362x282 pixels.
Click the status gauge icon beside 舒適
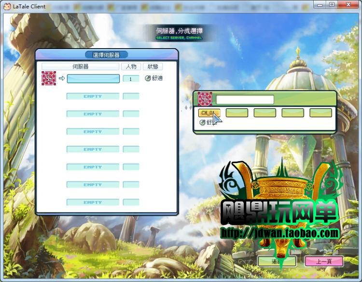coord(148,78)
